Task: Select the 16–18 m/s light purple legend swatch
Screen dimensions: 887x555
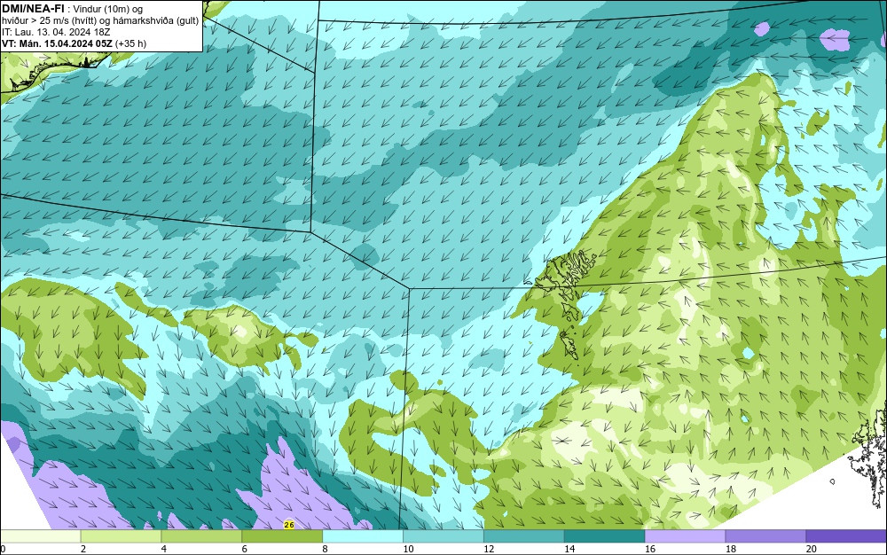Action: pyautogui.click(x=685, y=536)
